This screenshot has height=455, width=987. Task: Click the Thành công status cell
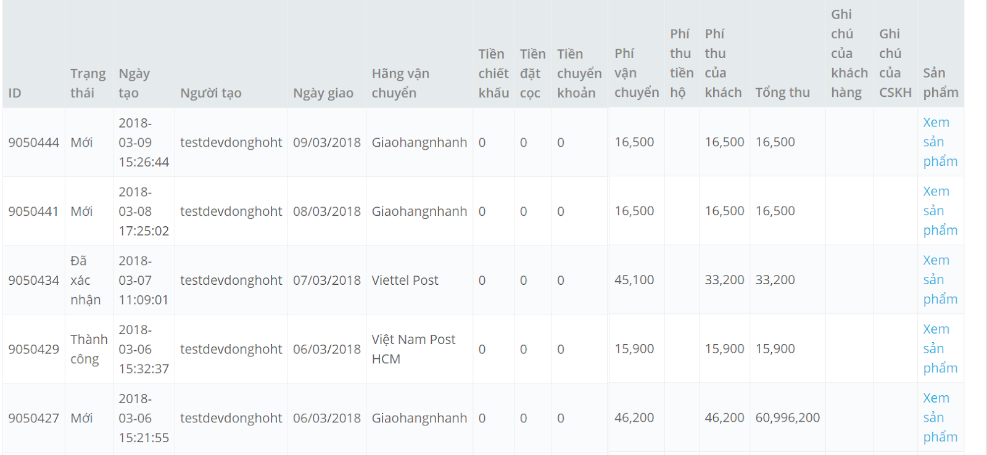click(x=89, y=349)
